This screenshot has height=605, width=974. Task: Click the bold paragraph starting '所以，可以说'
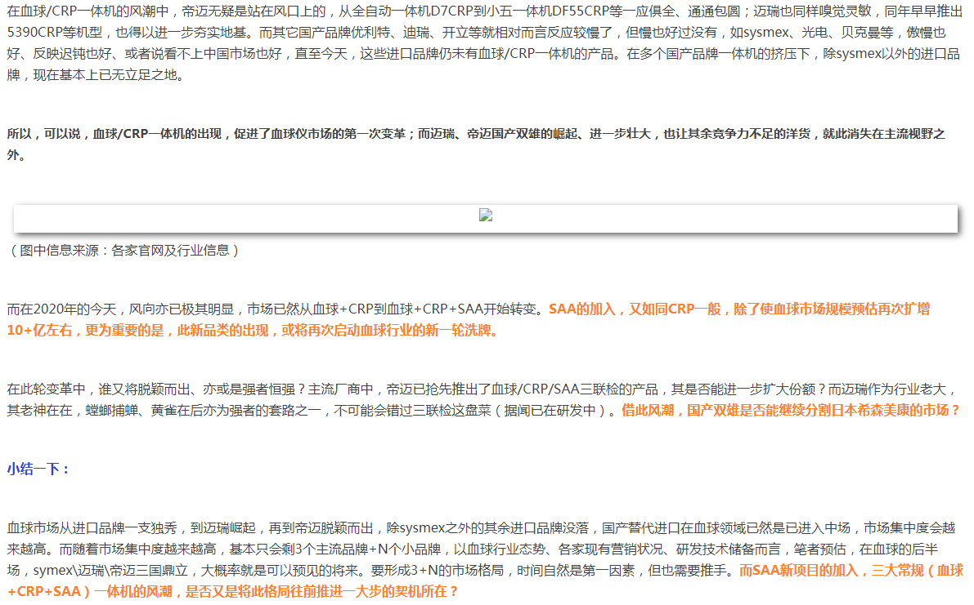(476, 145)
